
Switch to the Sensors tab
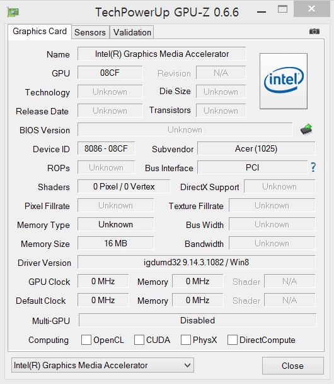coord(90,32)
